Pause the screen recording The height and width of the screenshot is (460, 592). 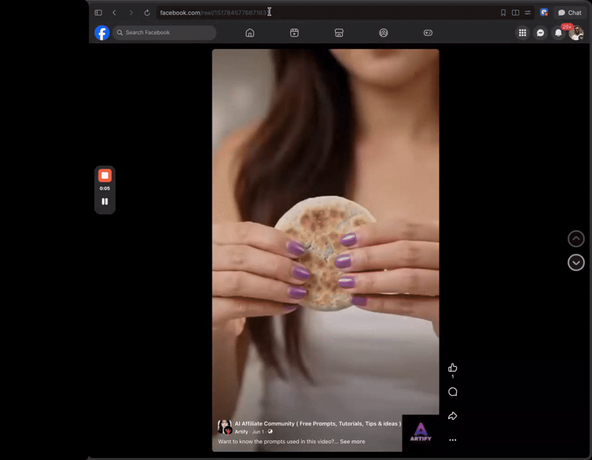point(105,202)
